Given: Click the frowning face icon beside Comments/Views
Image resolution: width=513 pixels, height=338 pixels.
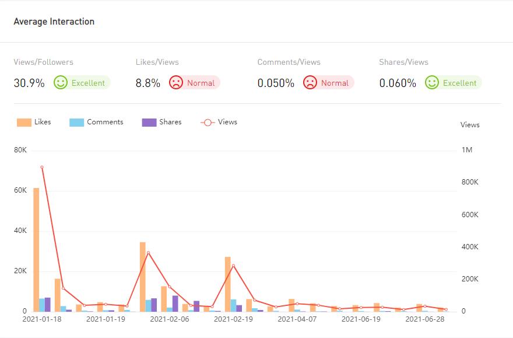Looking at the screenshot, I should pos(310,83).
